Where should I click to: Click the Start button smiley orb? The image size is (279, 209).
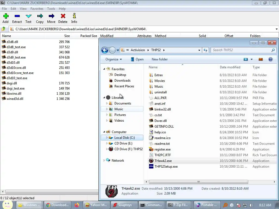[7, 205]
